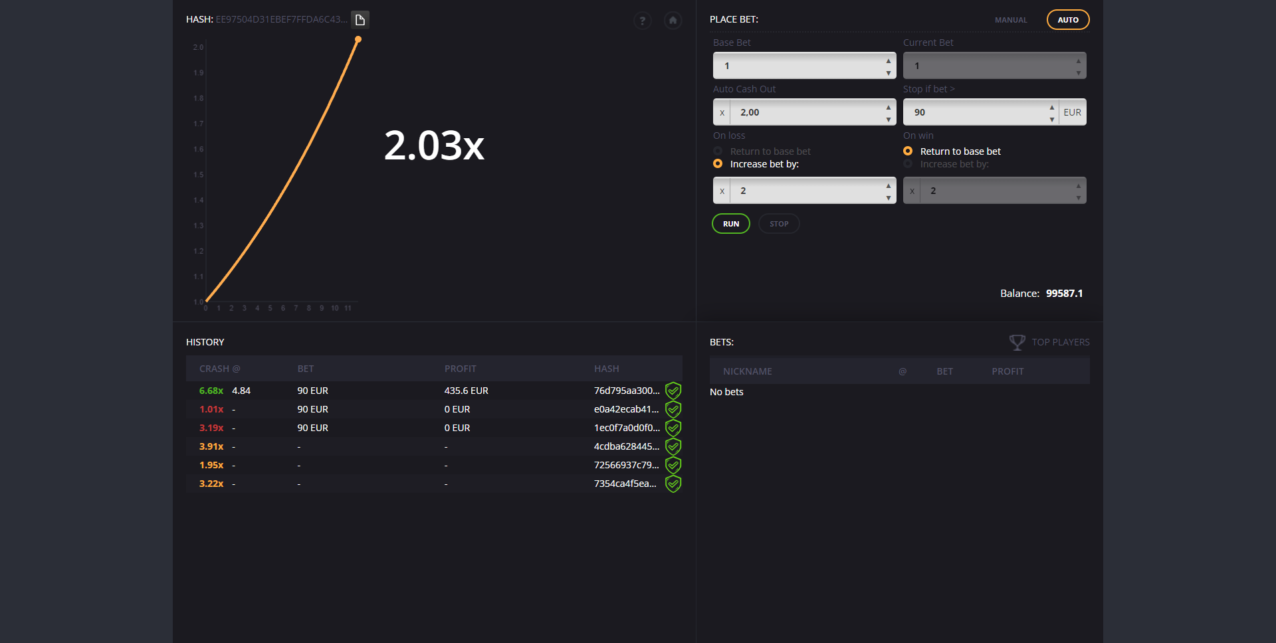Raise the 'Stop if bet' value with the up arrow
Screen dimensions: 1276x643
(x=1051, y=107)
